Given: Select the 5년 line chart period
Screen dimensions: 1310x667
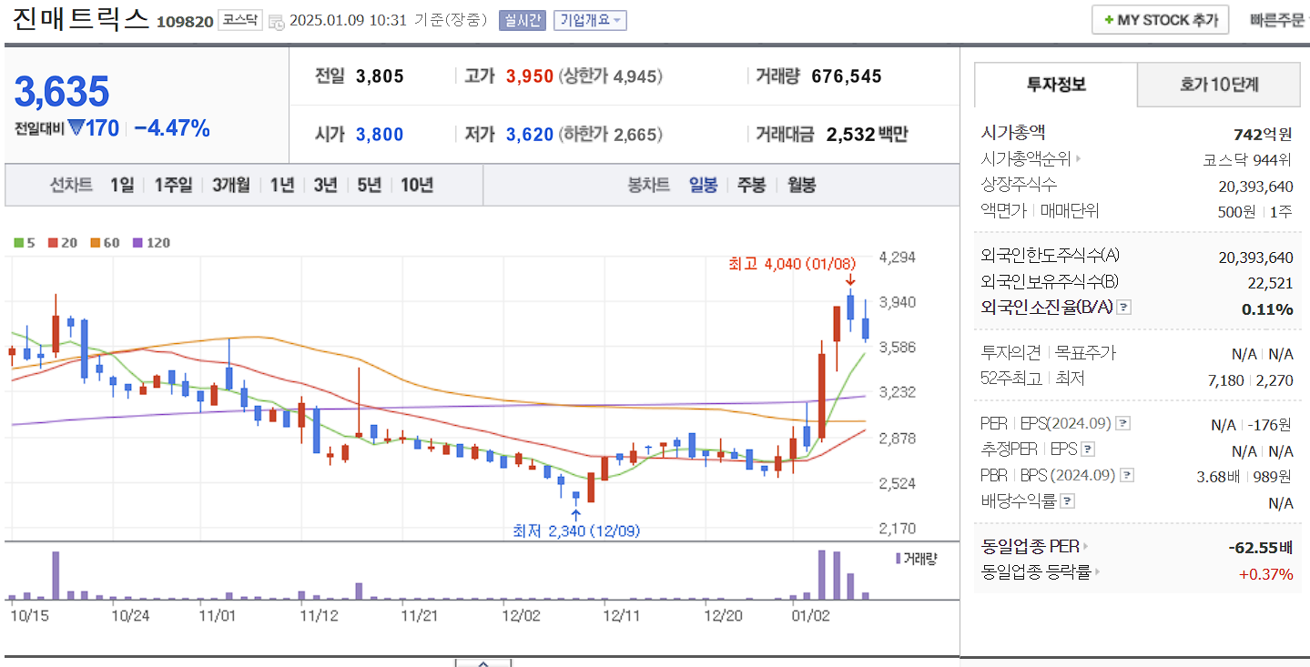Looking at the screenshot, I should point(369,185).
